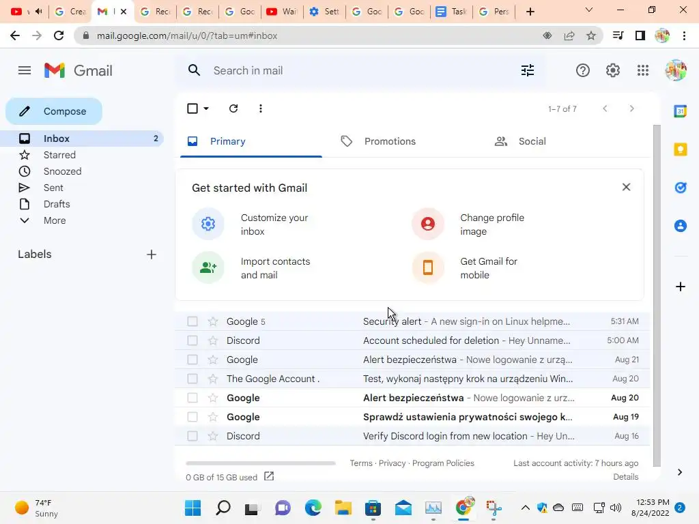Star The Google Account email

[213, 379]
